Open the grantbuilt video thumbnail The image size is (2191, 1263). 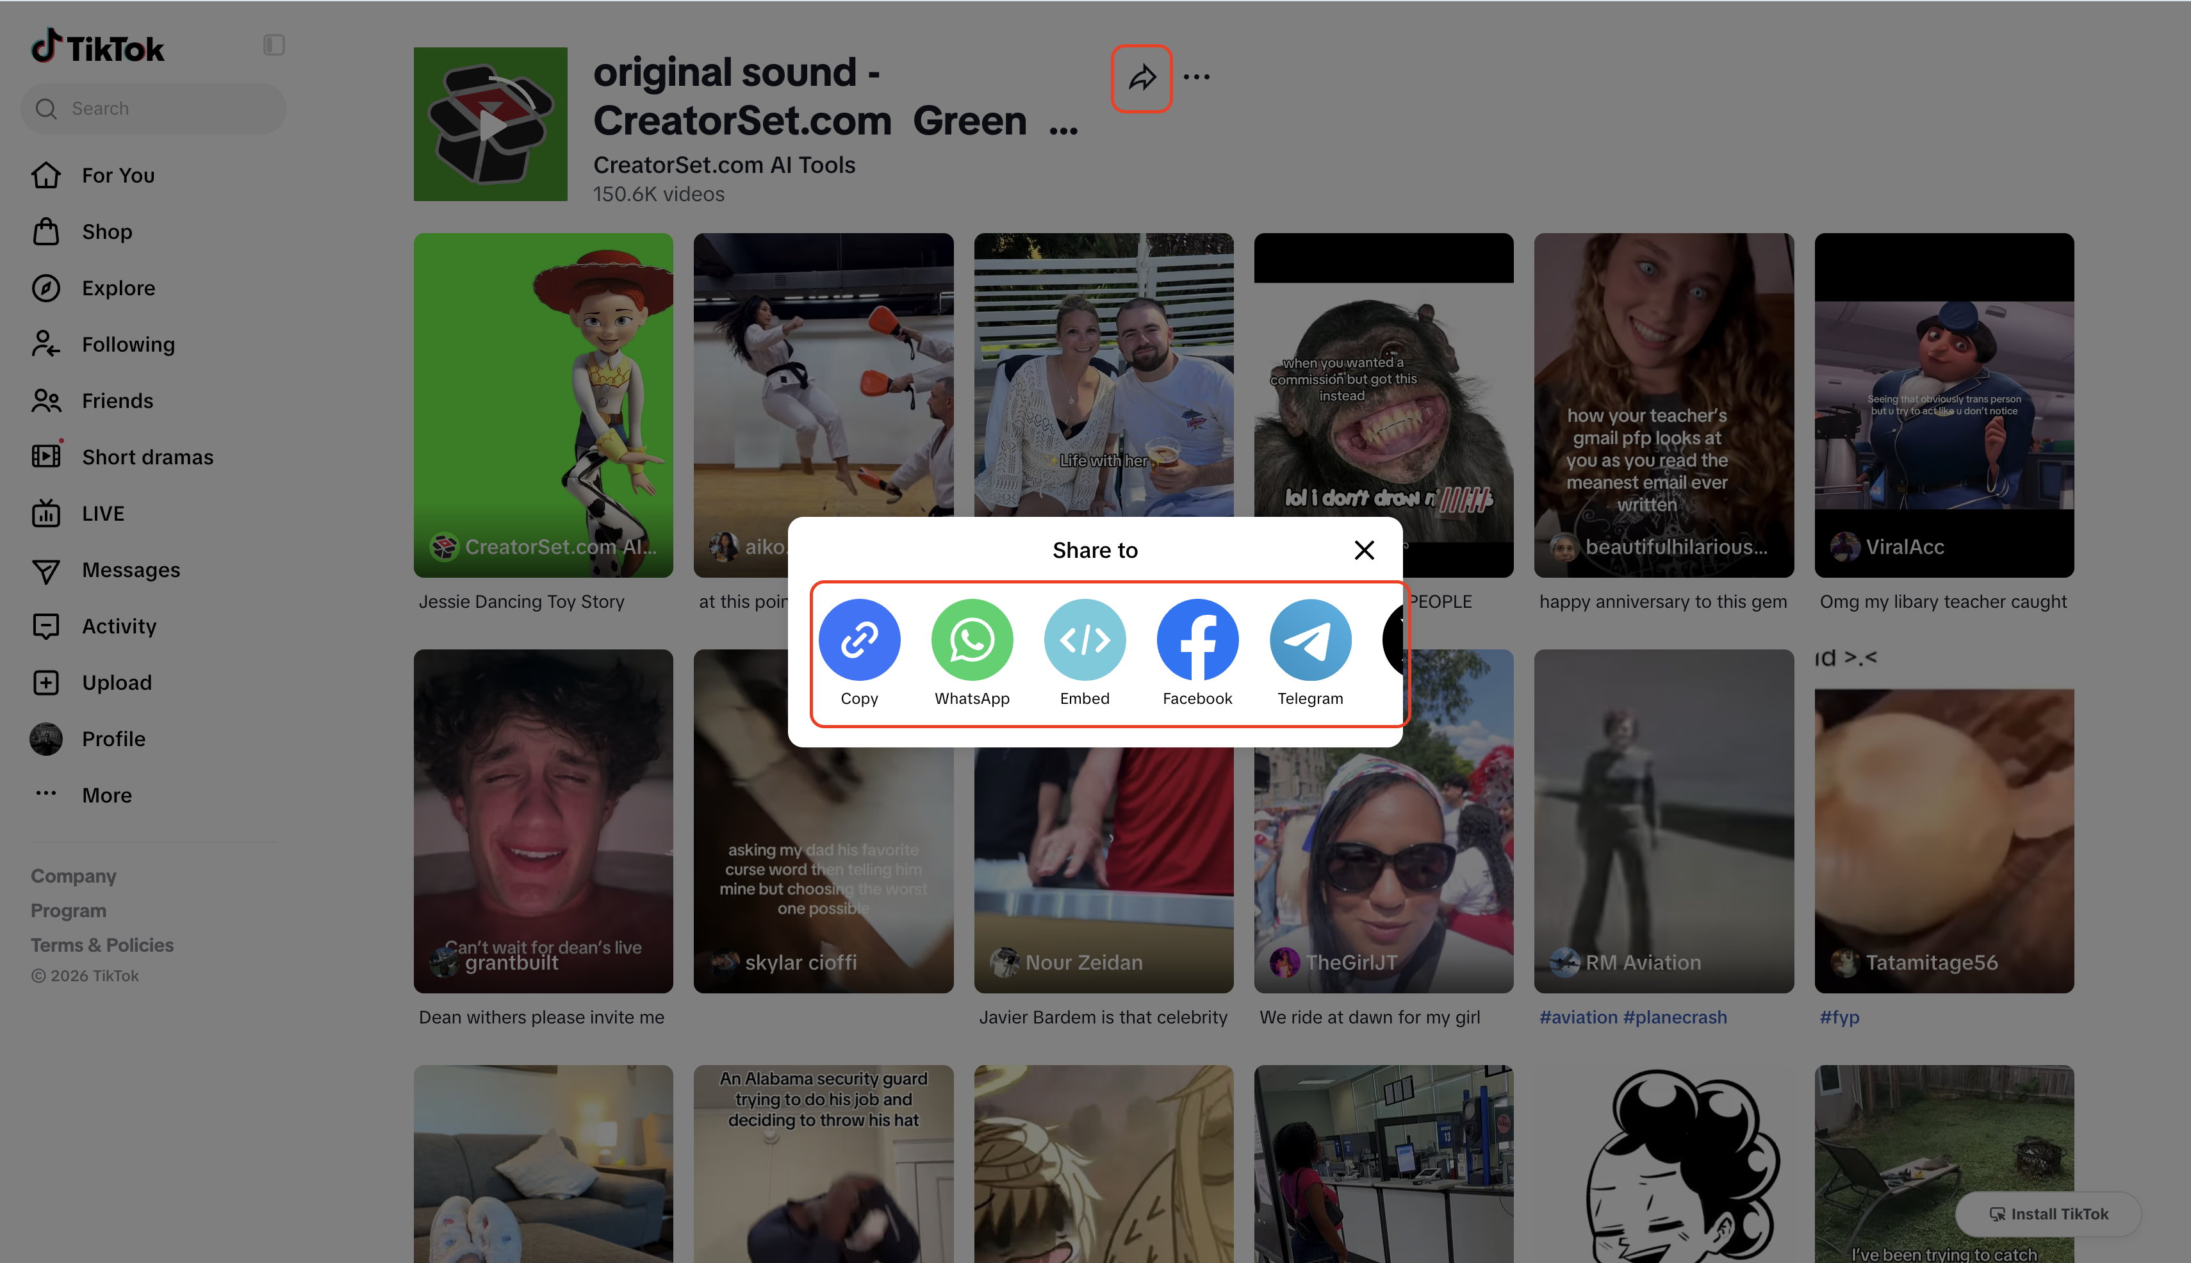click(x=543, y=820)
